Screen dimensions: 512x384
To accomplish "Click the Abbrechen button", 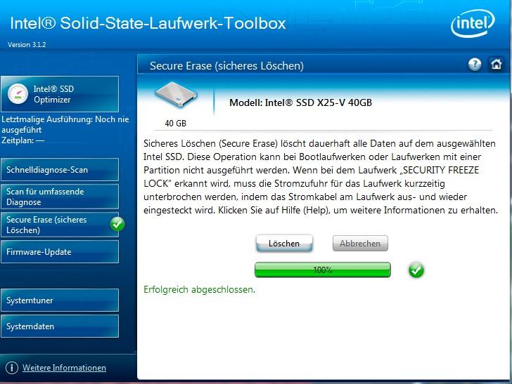I will [360, 243].
